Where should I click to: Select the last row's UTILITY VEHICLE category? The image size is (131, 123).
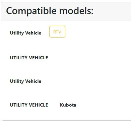(29, 105)
